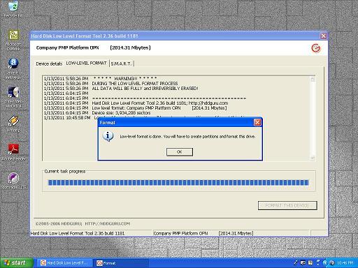Click the WARNING!!! log line
This screenshot has height=268, width=358.
[101, 79]
